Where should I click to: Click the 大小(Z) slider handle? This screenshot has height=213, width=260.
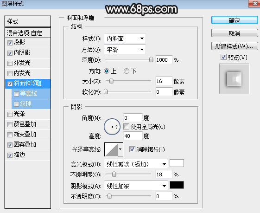111,81
